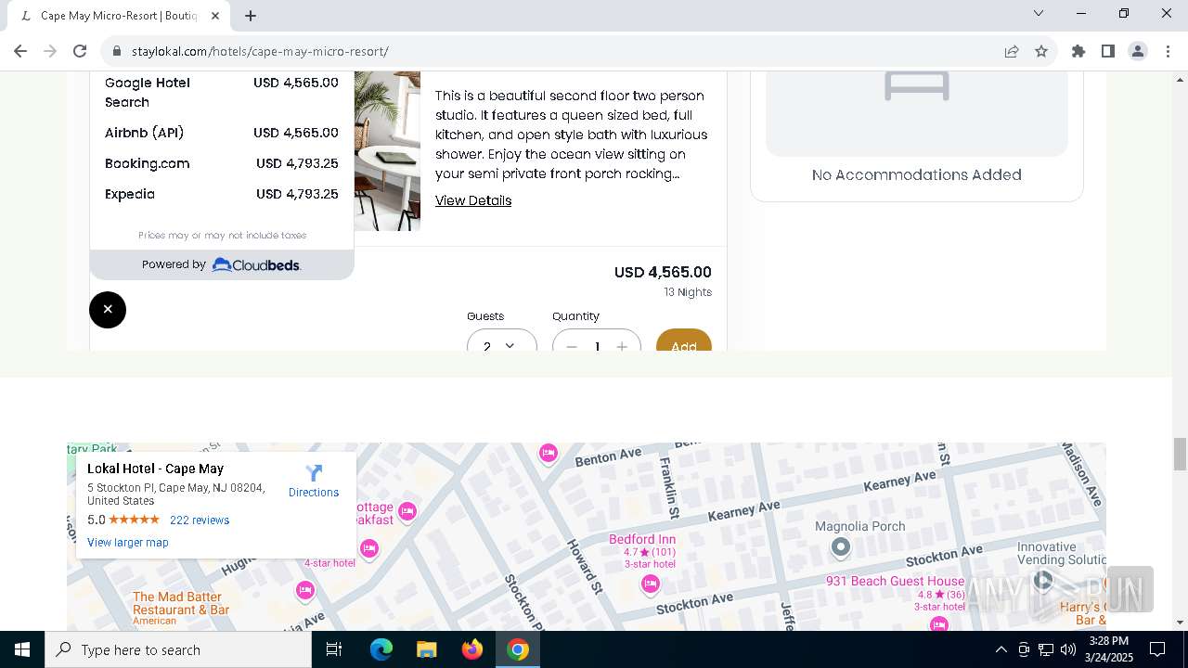Open the View Details link
This screenshot has width=1188, height=668.
[473, 200]
